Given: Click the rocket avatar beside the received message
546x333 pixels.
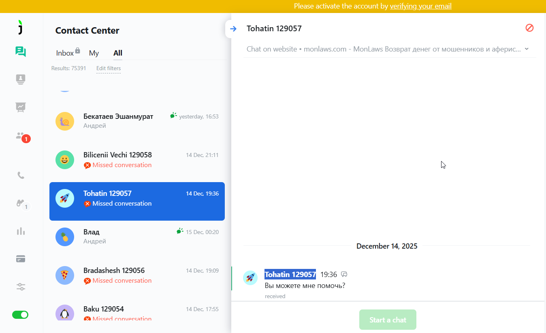Looking at the screenshot, I should click(250, 278).
